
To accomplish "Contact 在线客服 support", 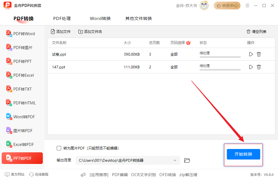I will pyautogui.click(x=39, y=174).
